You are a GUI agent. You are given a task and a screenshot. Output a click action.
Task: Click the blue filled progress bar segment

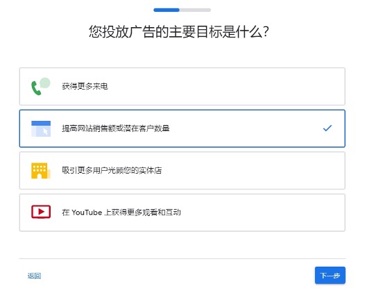(167, 10)
